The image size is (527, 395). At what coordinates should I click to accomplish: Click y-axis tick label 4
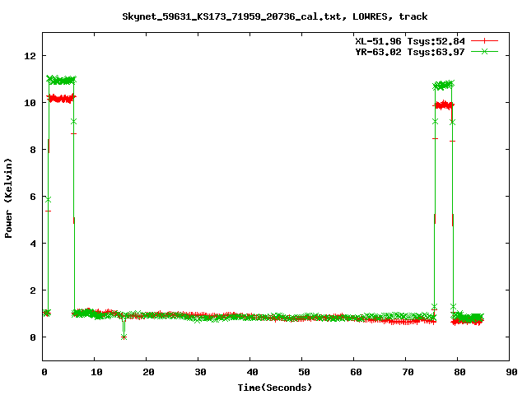33,244
